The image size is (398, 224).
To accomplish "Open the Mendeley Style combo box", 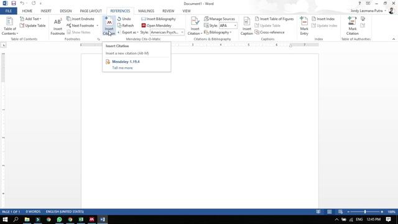I will tap(167, 32).
